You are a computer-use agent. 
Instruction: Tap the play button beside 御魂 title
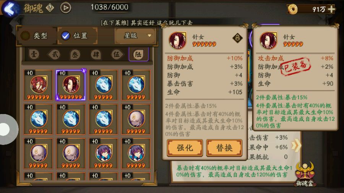point(66,8)
